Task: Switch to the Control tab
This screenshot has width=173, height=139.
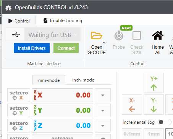Action: (19, 21)
